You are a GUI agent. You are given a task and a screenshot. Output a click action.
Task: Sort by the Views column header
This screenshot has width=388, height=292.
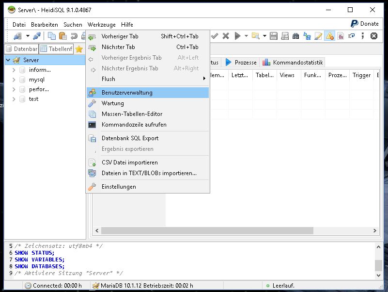pos(289,75)
